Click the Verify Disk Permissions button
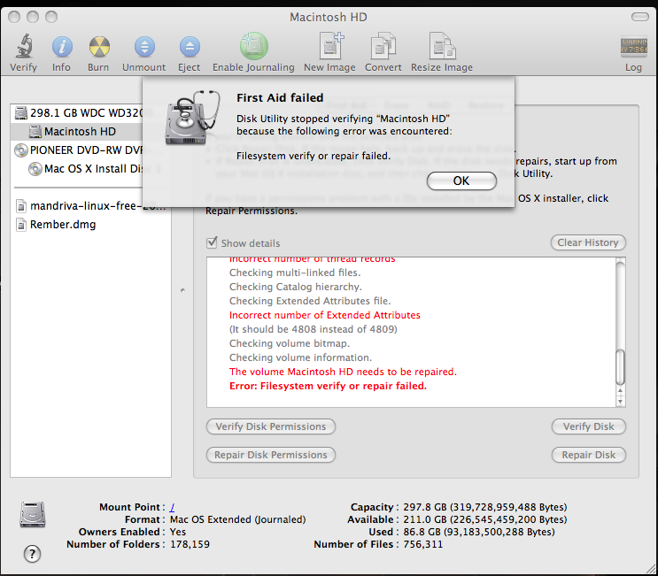The image size is (658, 576). point(271,426)
